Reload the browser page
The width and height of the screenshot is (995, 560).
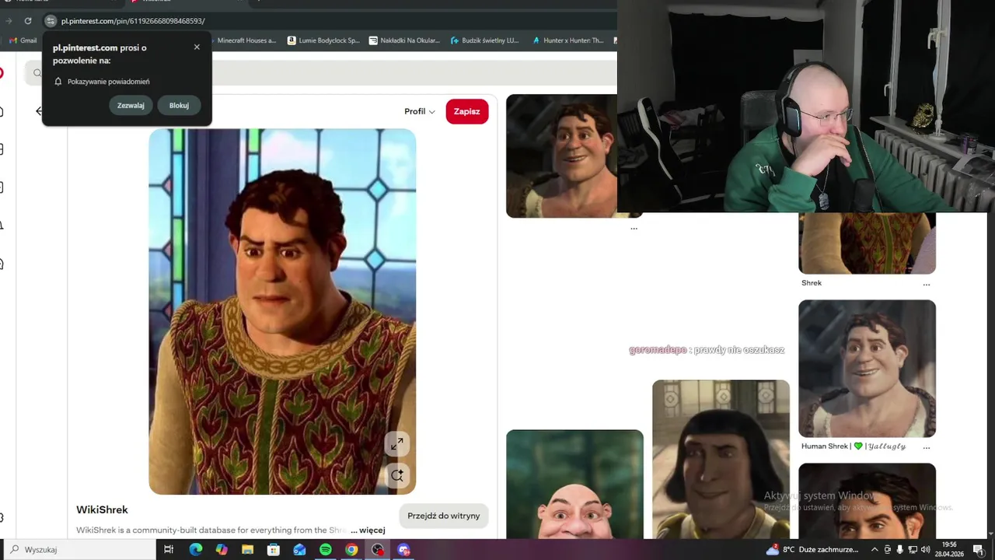[28, 21]
